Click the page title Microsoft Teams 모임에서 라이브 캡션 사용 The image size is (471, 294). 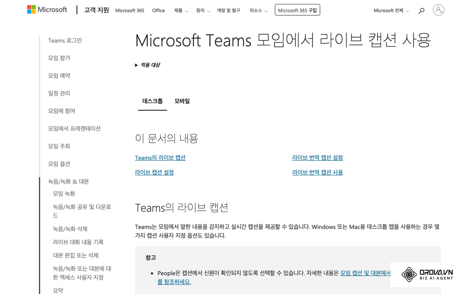pos(283,40)
